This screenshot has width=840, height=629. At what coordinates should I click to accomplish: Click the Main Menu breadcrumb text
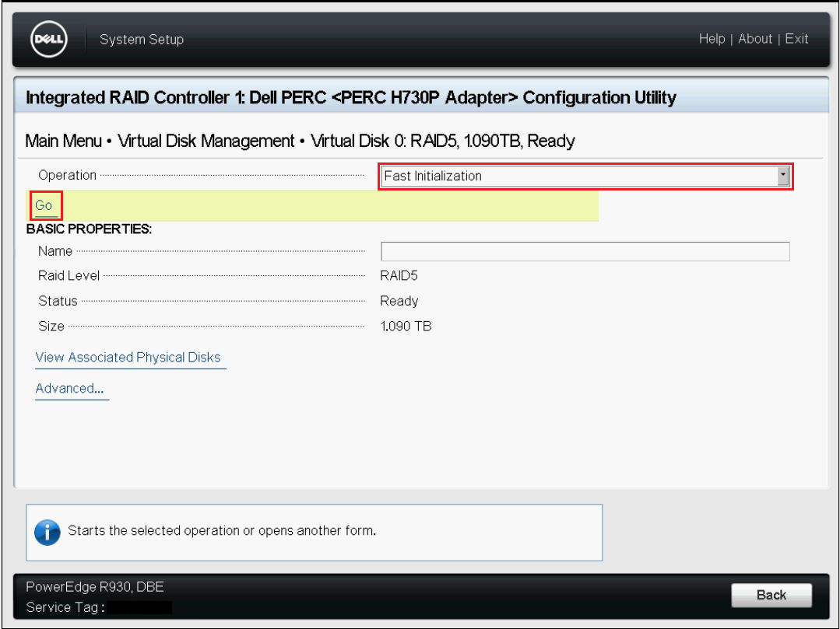[63, 142]
